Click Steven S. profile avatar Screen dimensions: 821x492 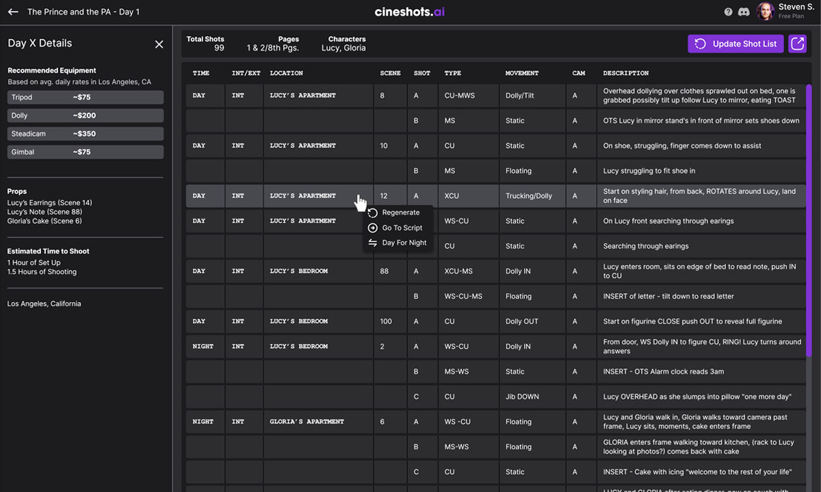coord(766,11)
